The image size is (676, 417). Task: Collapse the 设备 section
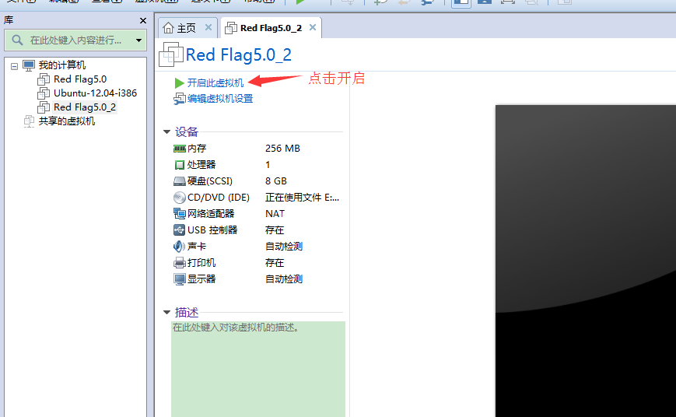coord(166,132)
